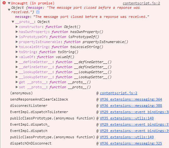Collapse the Object message disclosure triangle

click(x=9, y=10)
